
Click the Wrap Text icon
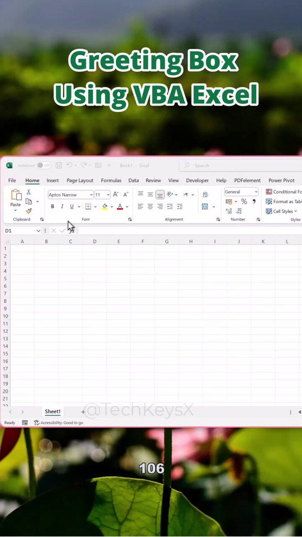(x=205, y=195)
